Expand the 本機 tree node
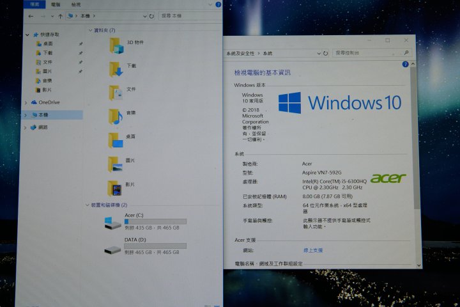Screen dimensions: 460x307 (26, 115)
